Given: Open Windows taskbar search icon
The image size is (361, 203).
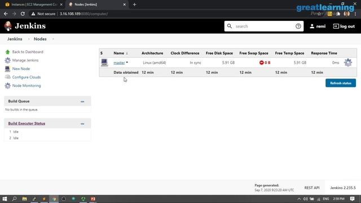Looking at the screenshot, I should [14, 199].
